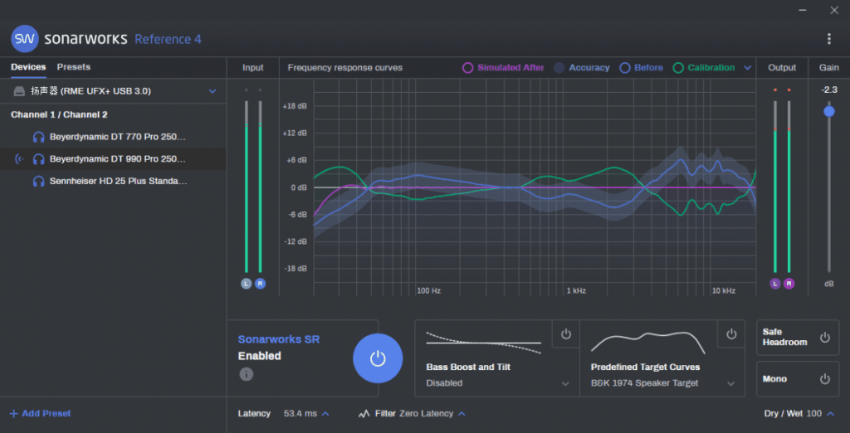Click the speaker device icon beside RME UFX+

pos(20,91)
